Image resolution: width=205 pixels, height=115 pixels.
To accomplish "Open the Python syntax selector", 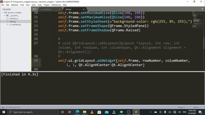I will click(196, 107).
